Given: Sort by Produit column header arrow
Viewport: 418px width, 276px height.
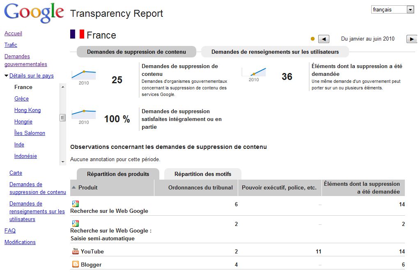Looking at the screenshot, I should [x=74, y=187].
